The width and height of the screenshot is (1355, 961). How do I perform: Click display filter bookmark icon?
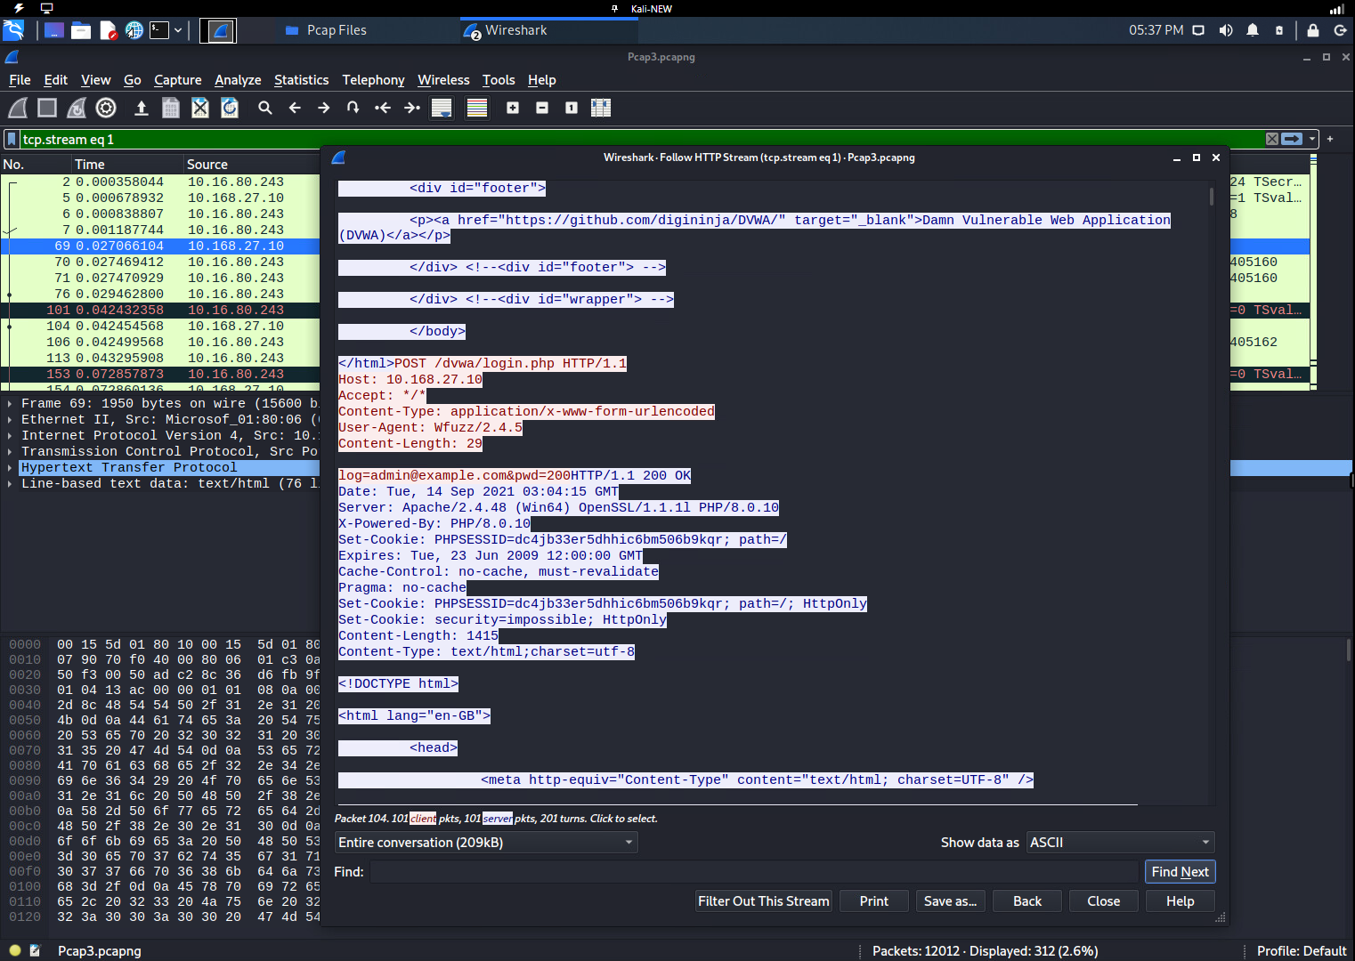[x=12, y=139]
